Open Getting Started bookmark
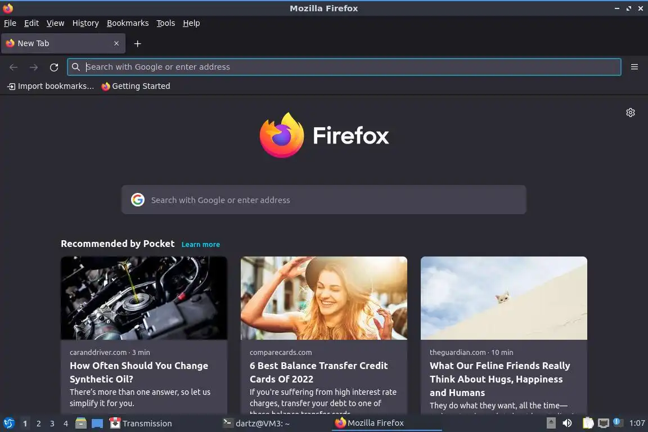This screenshot has width=648, height=432. [x=136, y=86]
